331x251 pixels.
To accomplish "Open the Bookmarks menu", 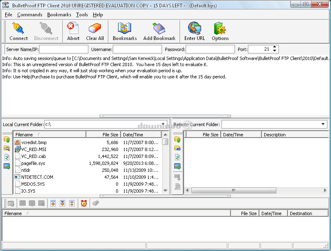I will [x=59, y=15].
